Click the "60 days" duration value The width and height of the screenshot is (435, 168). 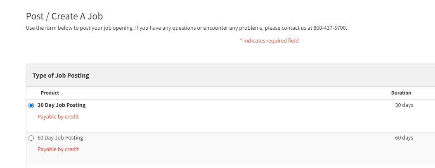(x=404, y=138)
